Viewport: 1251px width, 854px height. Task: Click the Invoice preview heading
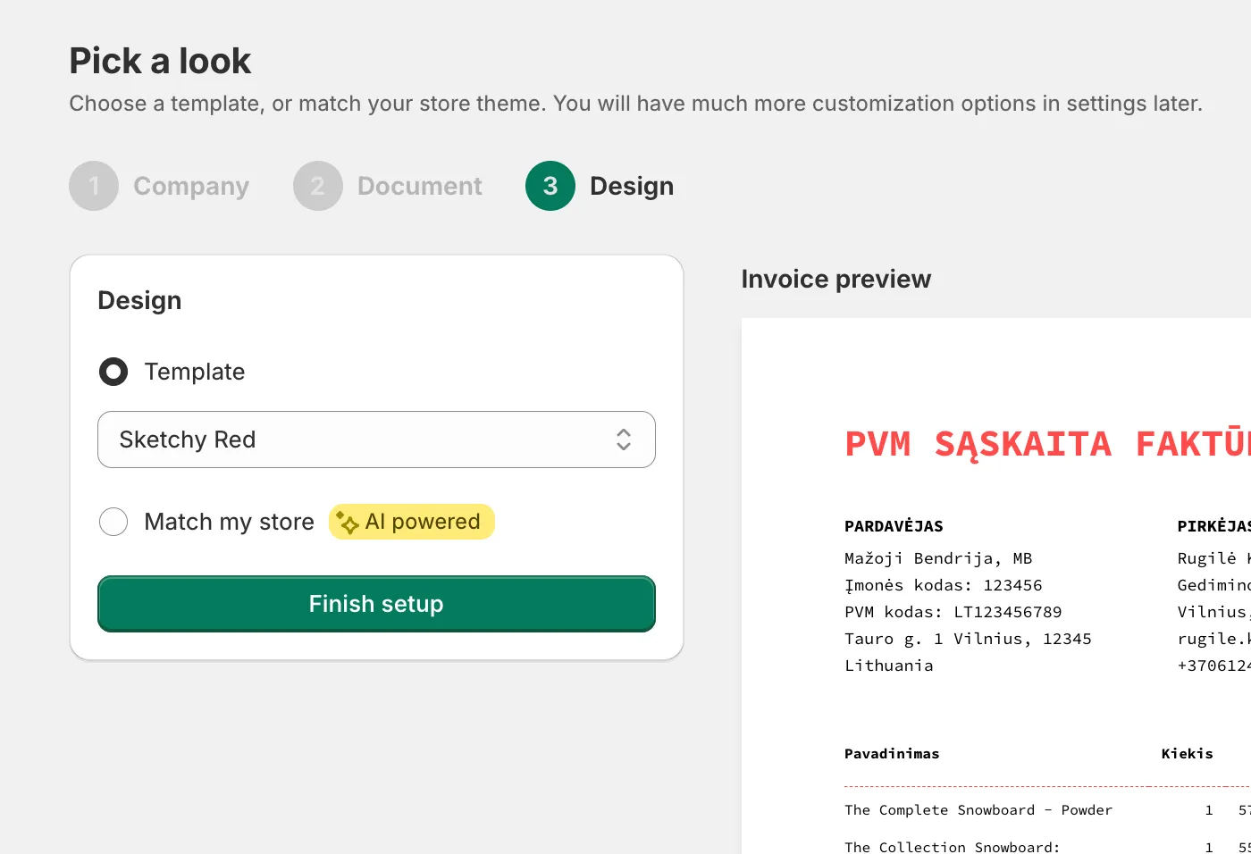coord(836,279)
